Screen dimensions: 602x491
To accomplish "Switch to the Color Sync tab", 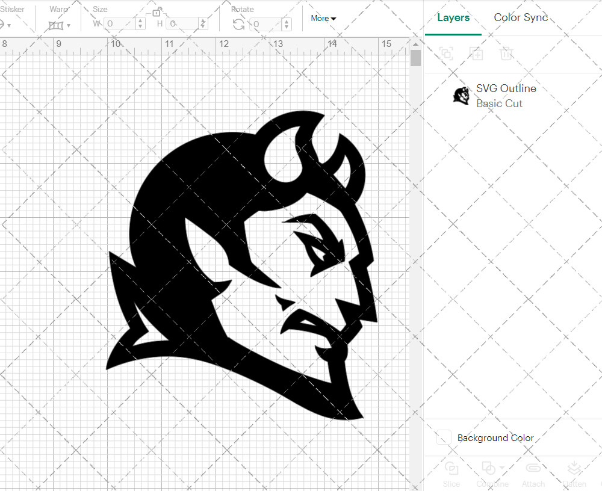I will (x=521, y=17).
